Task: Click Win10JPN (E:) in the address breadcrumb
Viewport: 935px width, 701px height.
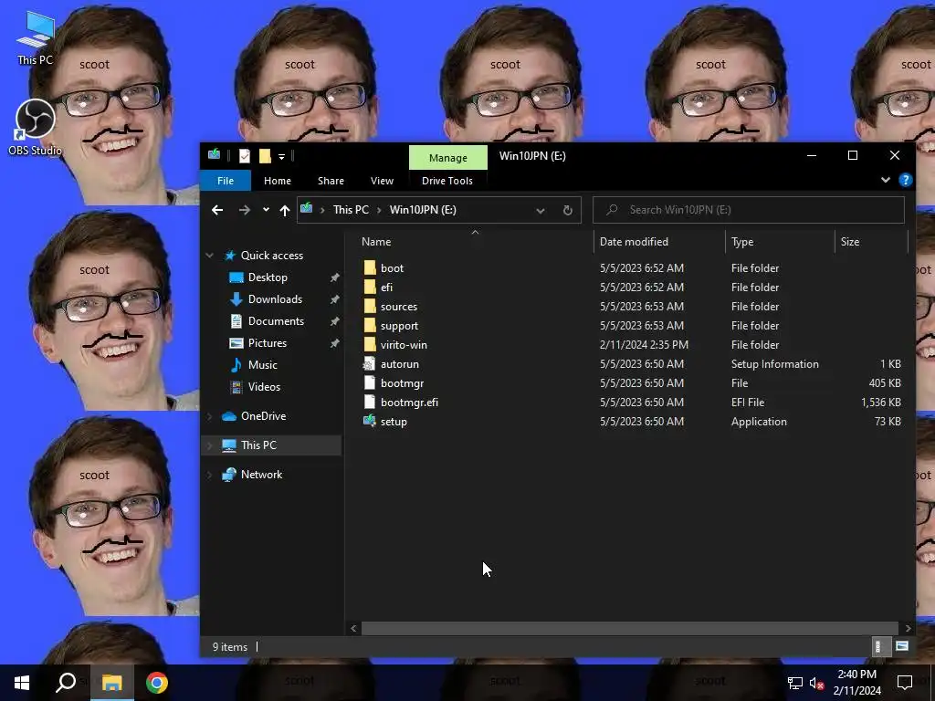Action: 423,210
